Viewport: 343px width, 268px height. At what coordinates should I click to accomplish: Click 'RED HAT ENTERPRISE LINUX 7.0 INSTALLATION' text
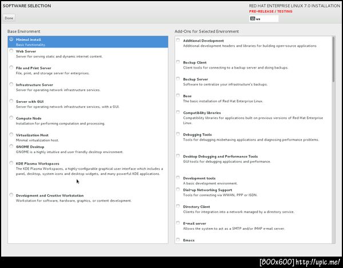(x=294, y=6)
